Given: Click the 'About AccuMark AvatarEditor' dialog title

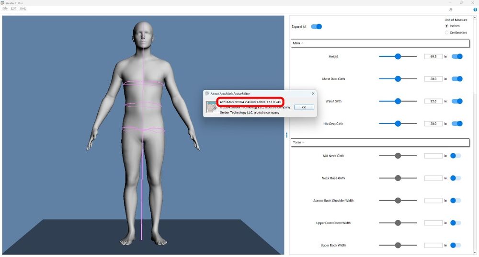Looking at the screenshot, I should [230, 94].
